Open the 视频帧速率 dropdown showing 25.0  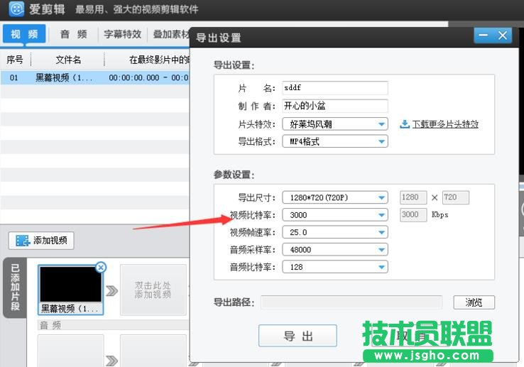tap(335, 232)
